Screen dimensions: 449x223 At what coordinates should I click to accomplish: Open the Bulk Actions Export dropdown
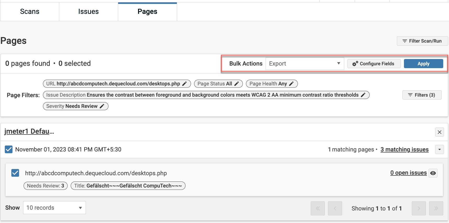[305, 64]
